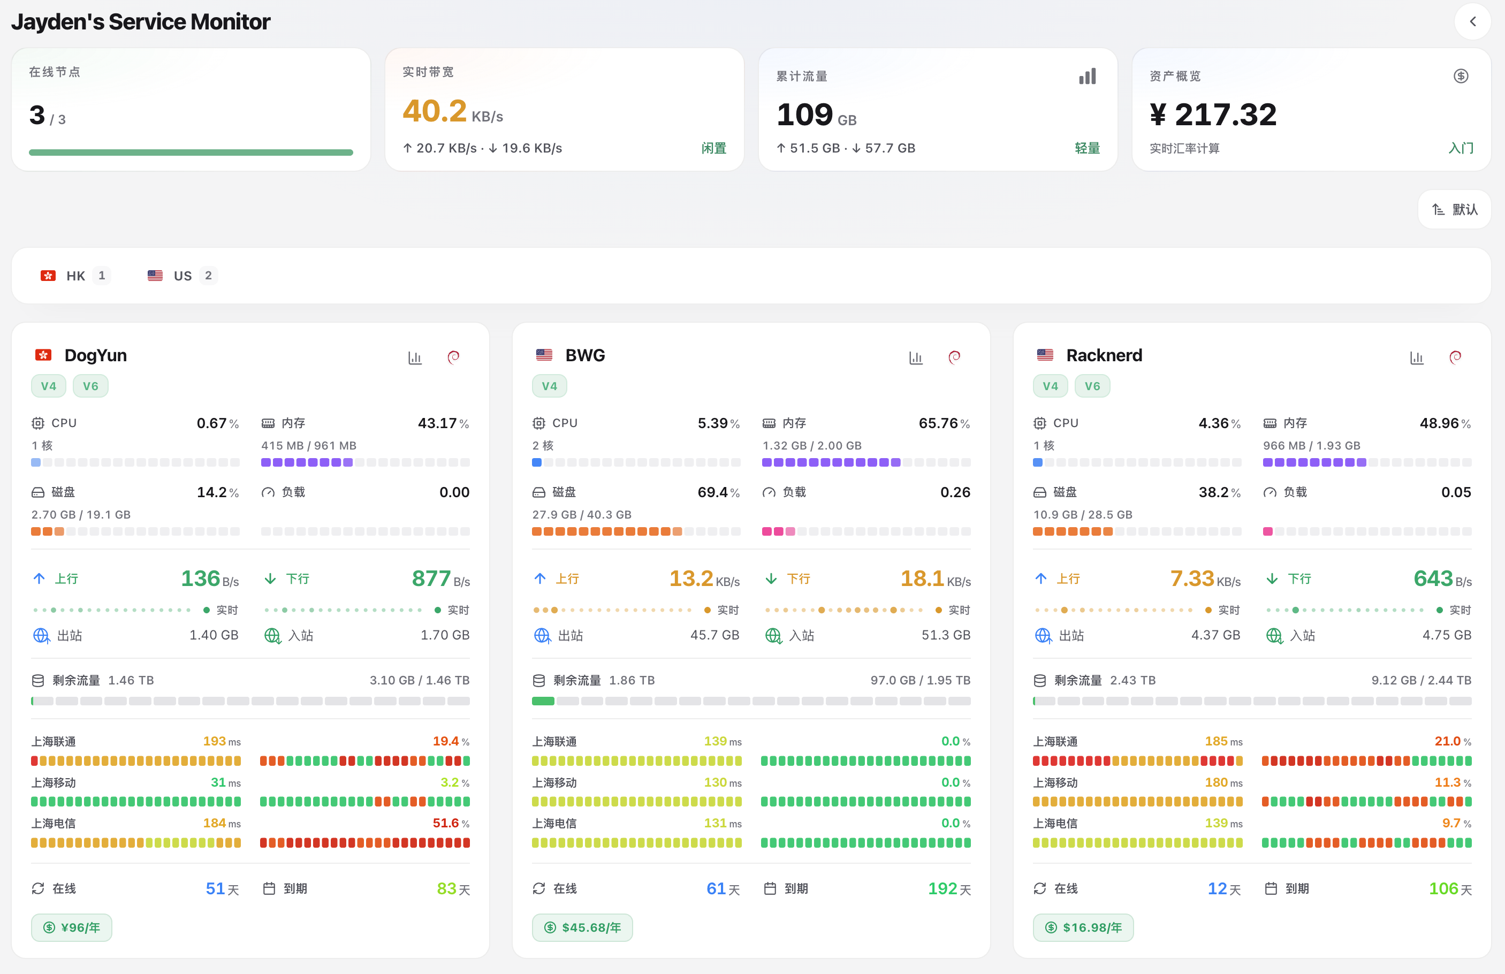Click the currency icon in 资产概览 card
1505x974 pixels.
pyautogui.click(x=1461, y=76)
